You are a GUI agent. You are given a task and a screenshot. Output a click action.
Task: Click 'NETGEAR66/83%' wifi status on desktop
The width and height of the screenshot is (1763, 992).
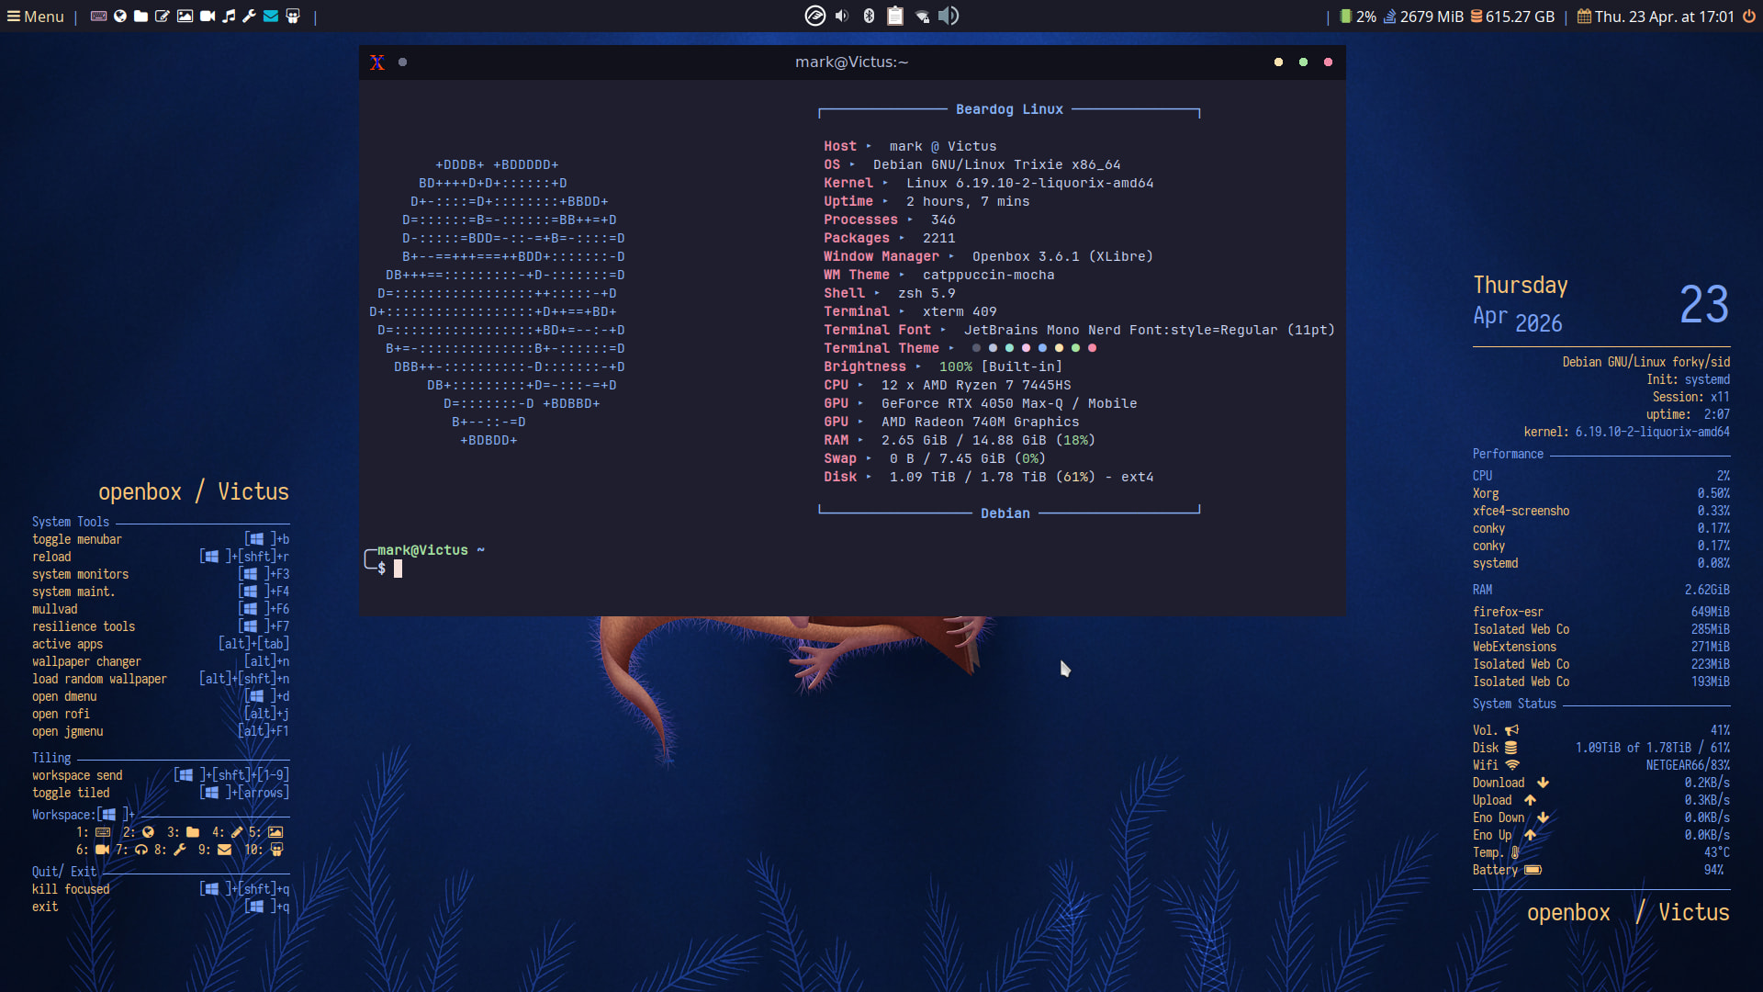(x=1688, y=765)
